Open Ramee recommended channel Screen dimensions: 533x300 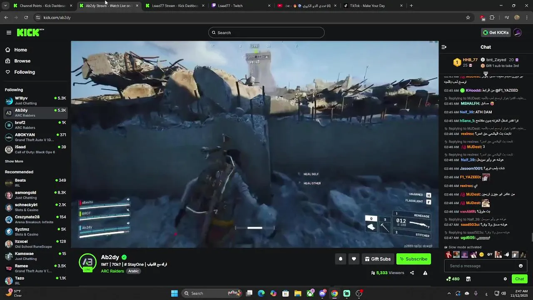click(x=35, y=268)
